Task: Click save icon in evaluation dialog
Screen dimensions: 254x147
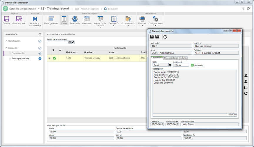Action: point(152,37)
